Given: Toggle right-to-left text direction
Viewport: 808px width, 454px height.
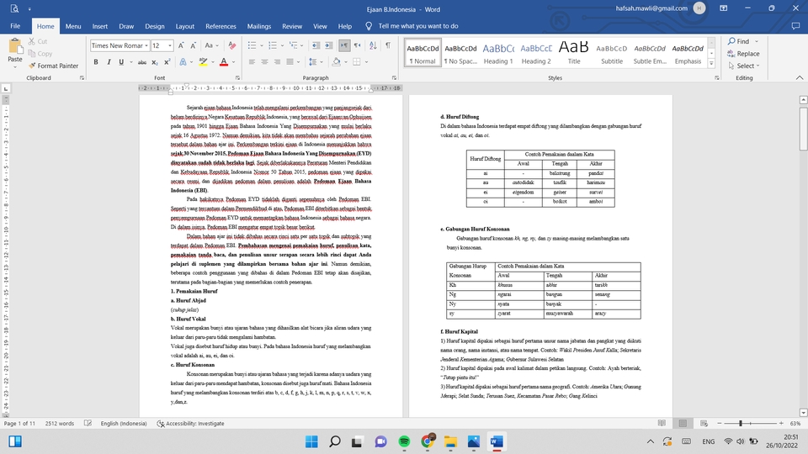Looking at the screenshot, I should point(357,45).
